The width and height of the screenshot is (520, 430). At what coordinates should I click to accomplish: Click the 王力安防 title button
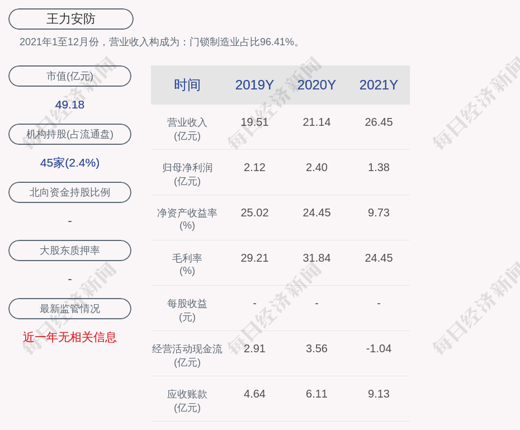click(x=70, y=18)
